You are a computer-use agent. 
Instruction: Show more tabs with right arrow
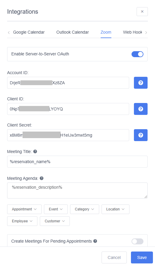click(146, 32)
